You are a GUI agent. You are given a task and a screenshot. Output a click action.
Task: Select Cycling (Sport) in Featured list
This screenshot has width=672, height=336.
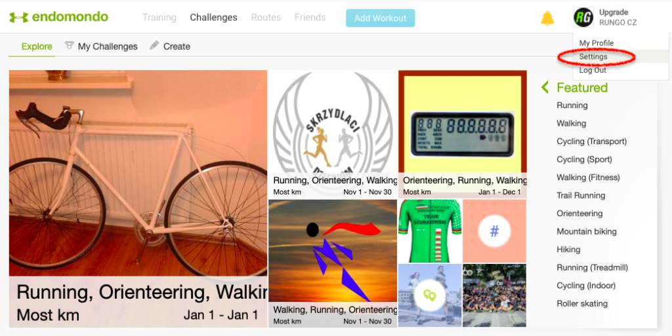[584, 159]
